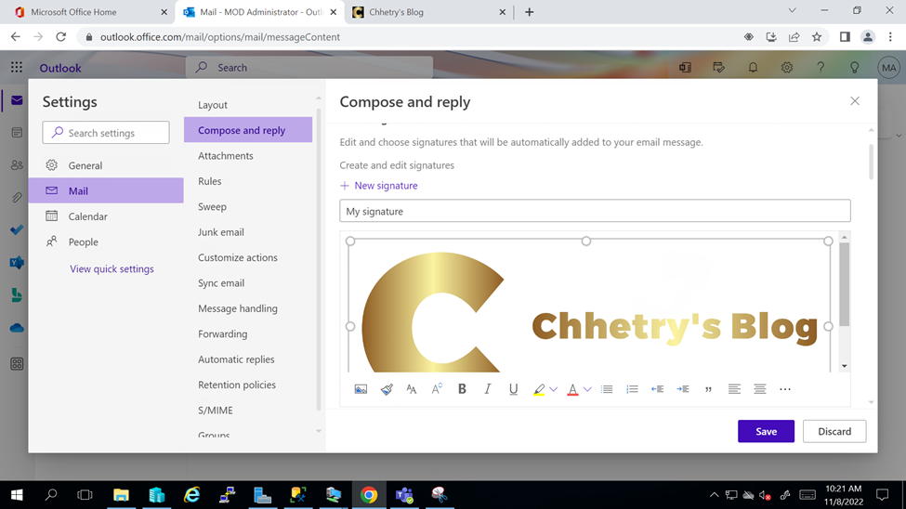
Task: Open the MA account manager
Action: [x=888, y=68]
